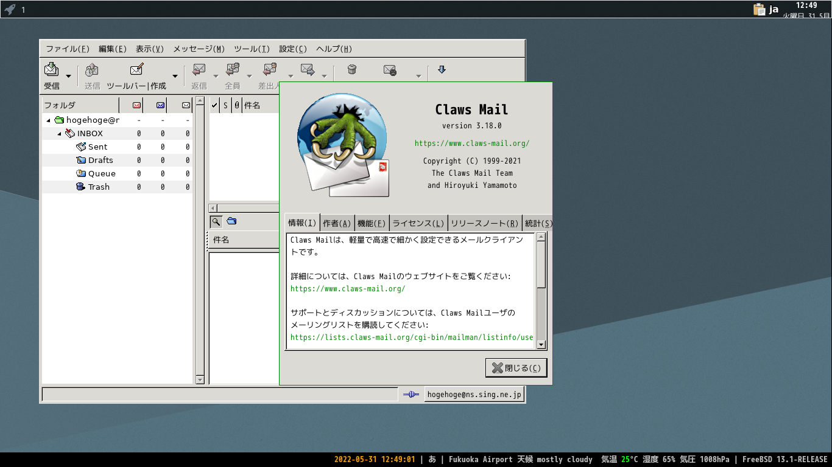Open the dropdown arrow next to 返信
The width and height of the screenshot is (832, 467).
point(216,76)
